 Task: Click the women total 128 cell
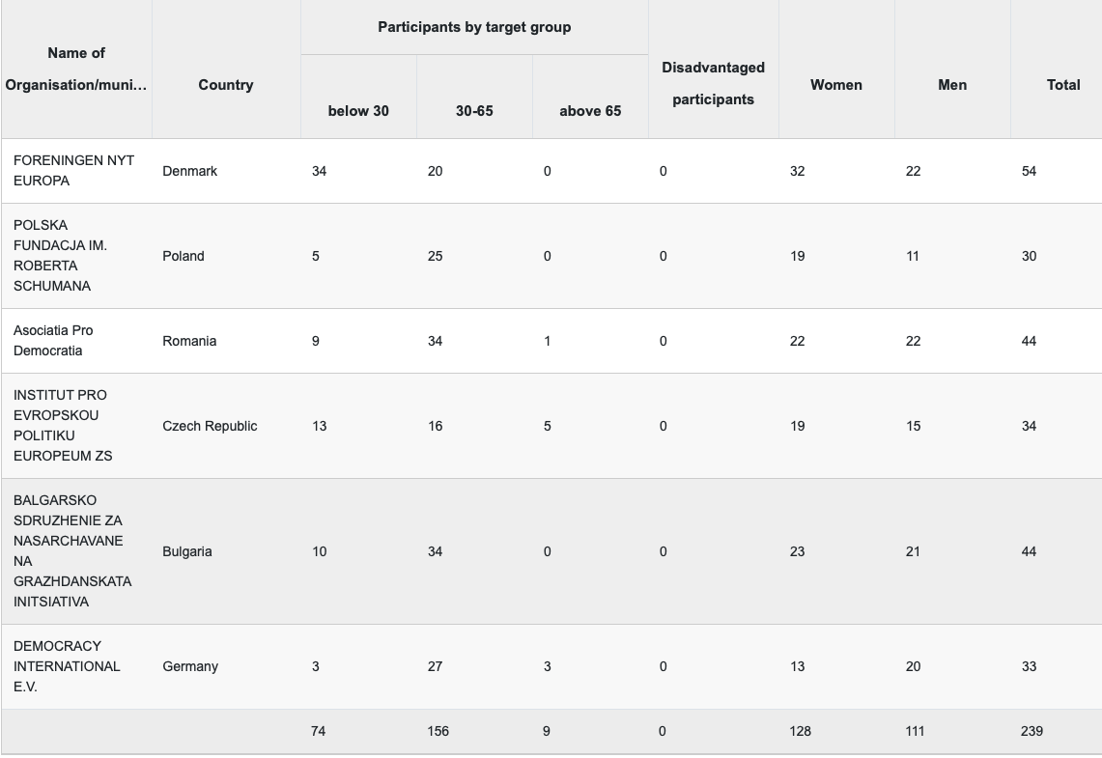pyautogui.click(x=800, y=731)
